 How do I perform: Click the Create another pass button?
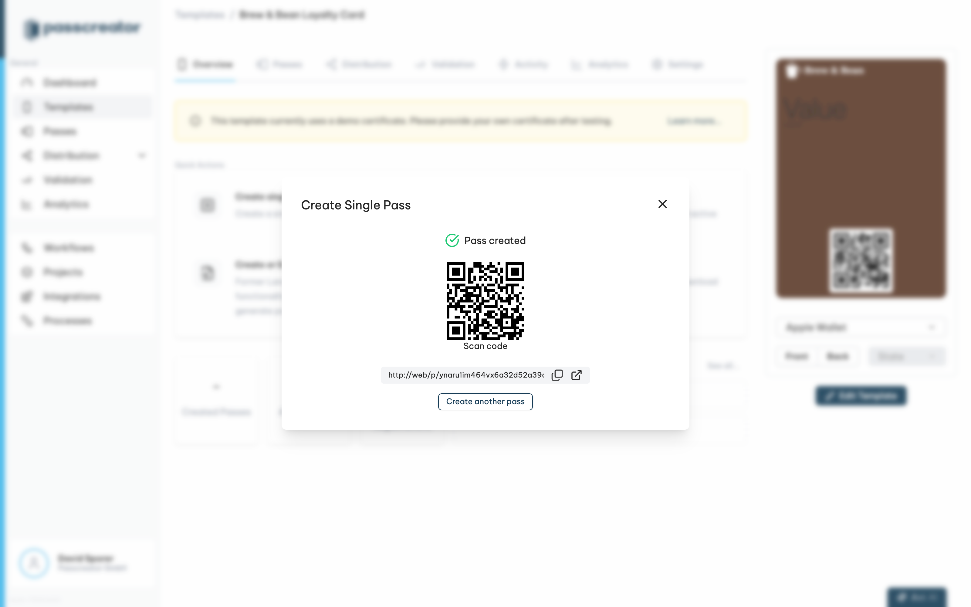click(x=485, y=402)
